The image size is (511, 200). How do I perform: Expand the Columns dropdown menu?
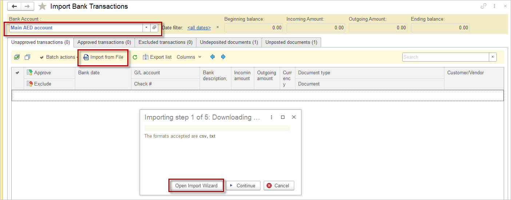(189, 57)
